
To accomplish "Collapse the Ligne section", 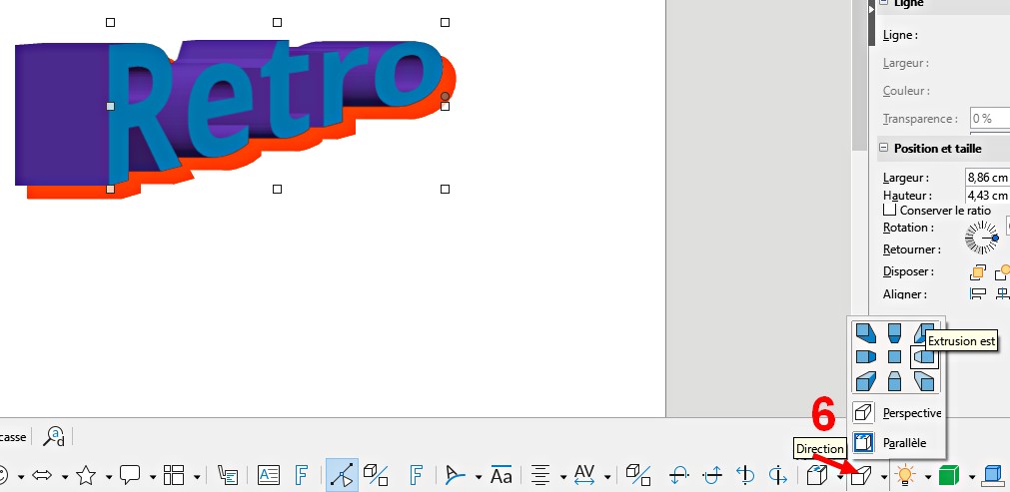I will (x=884, y=3).
